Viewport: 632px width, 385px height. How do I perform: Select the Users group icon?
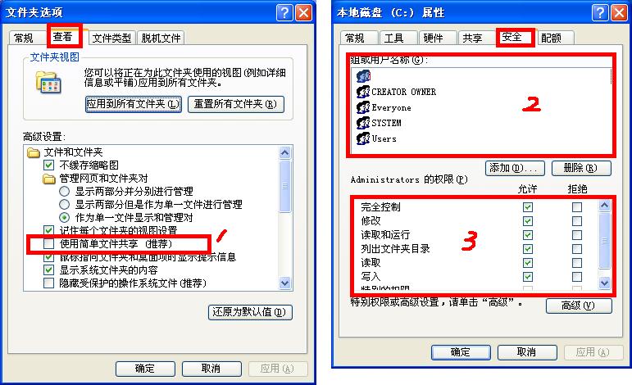[x=363, y=138]
